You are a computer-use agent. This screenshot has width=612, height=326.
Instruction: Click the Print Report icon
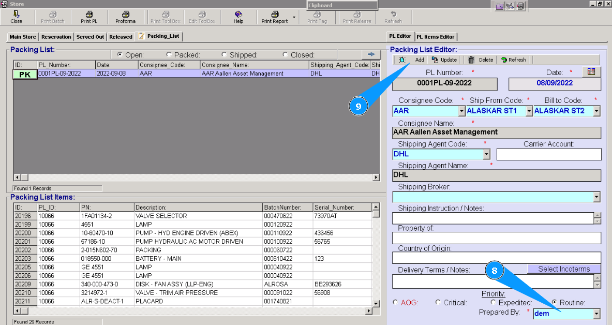pos(275,14)
